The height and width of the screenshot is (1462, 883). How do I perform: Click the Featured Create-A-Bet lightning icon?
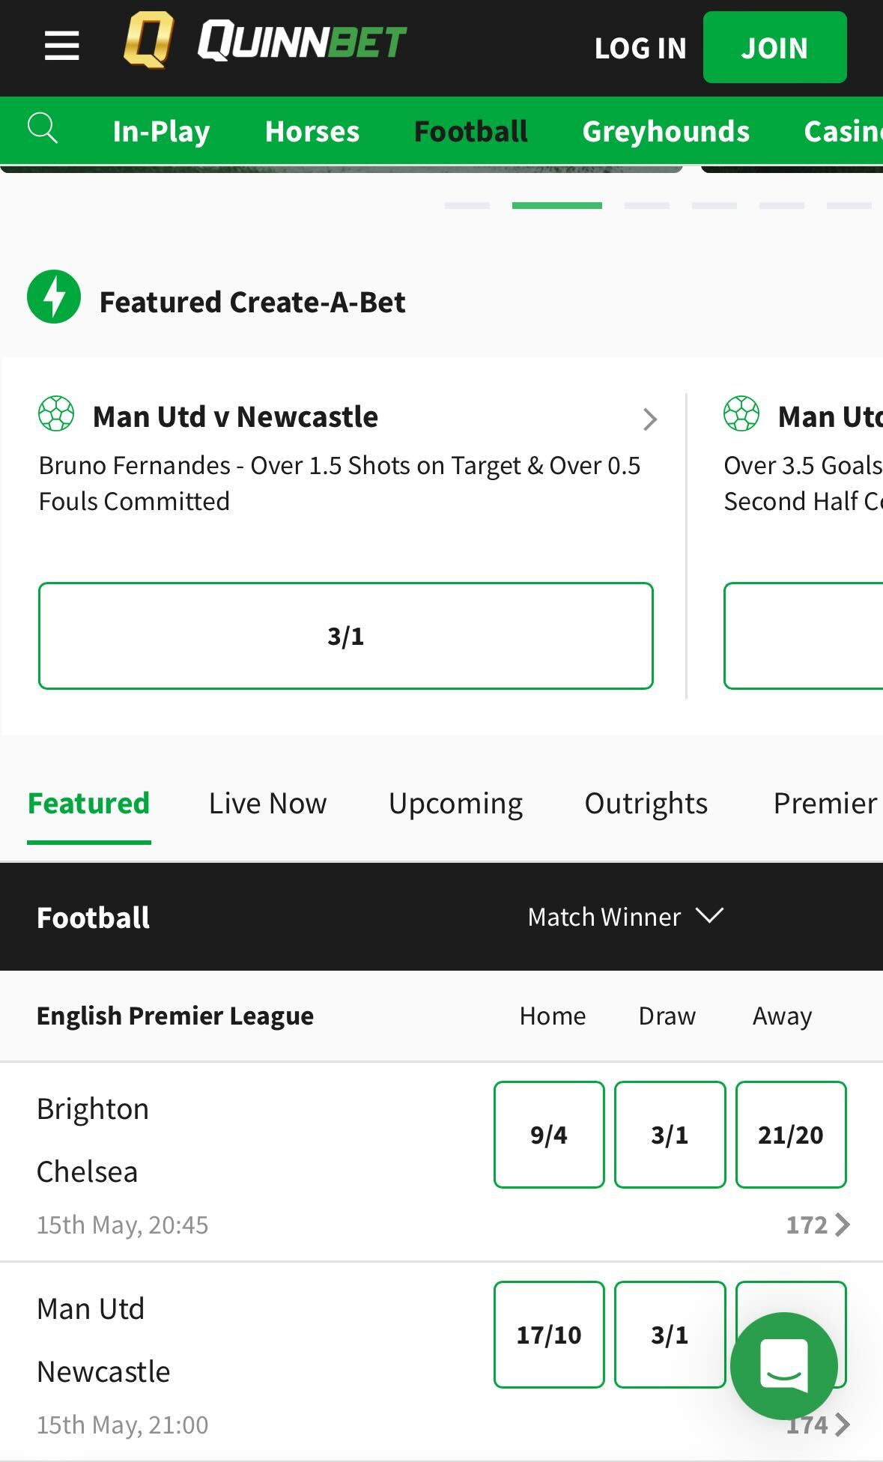point(53,297)
